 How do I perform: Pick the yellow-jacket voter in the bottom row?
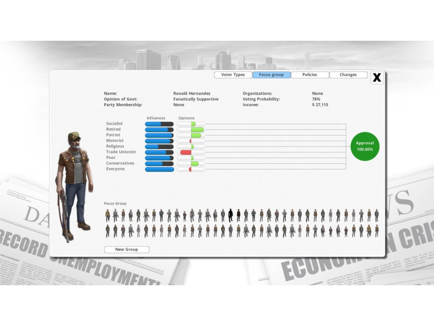[x=369, y=231]
